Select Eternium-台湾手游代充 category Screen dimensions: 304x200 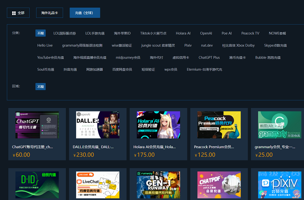[204, 70]
